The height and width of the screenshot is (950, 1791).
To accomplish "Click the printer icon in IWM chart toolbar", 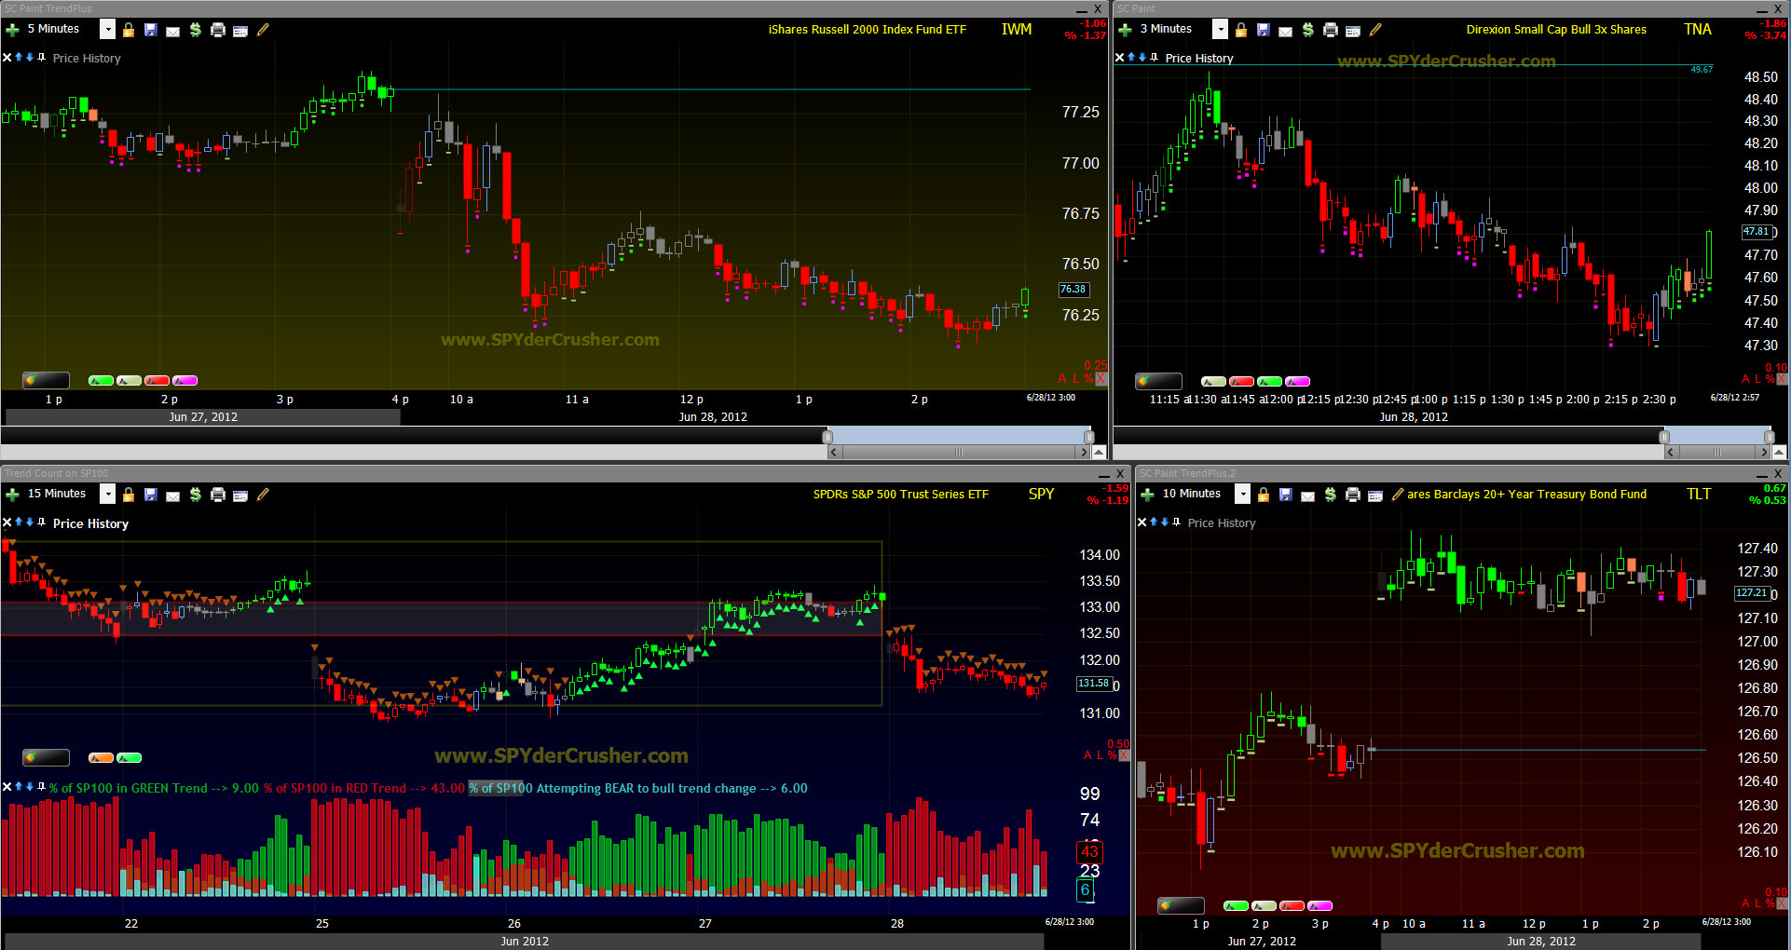I will click(x=218, y=30).
